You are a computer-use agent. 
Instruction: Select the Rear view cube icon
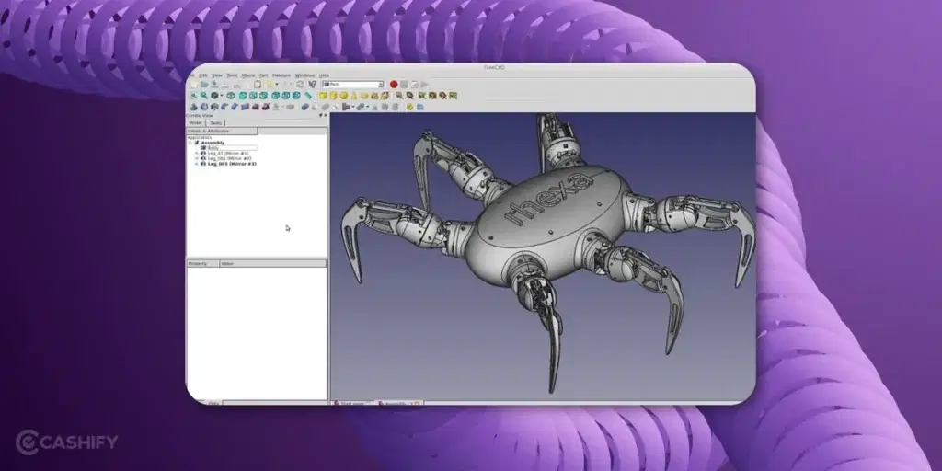(276, 96)
